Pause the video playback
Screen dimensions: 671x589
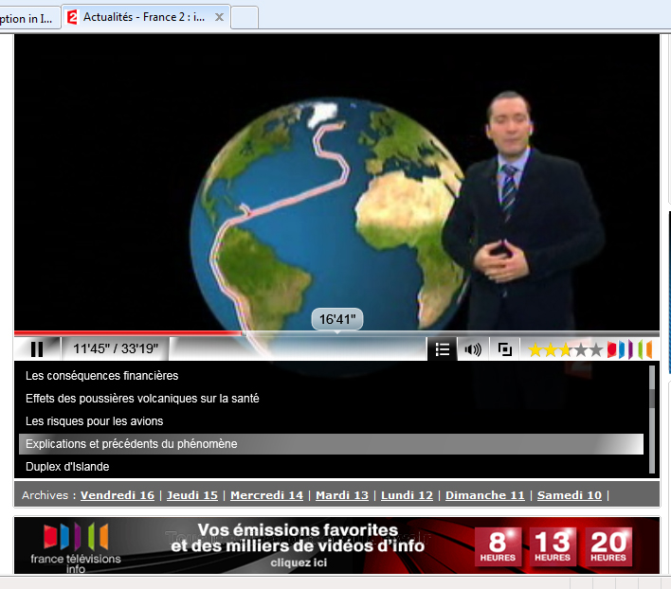coord(37,348)
